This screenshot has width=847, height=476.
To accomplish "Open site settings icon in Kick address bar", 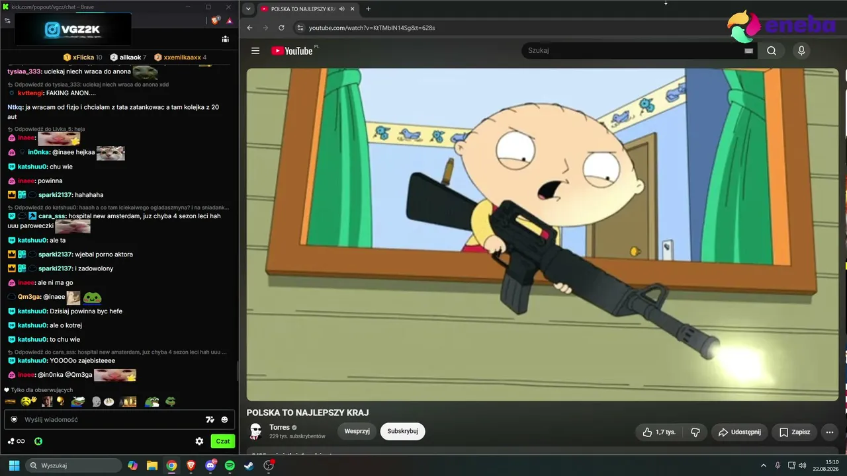I will coord(7,20).
